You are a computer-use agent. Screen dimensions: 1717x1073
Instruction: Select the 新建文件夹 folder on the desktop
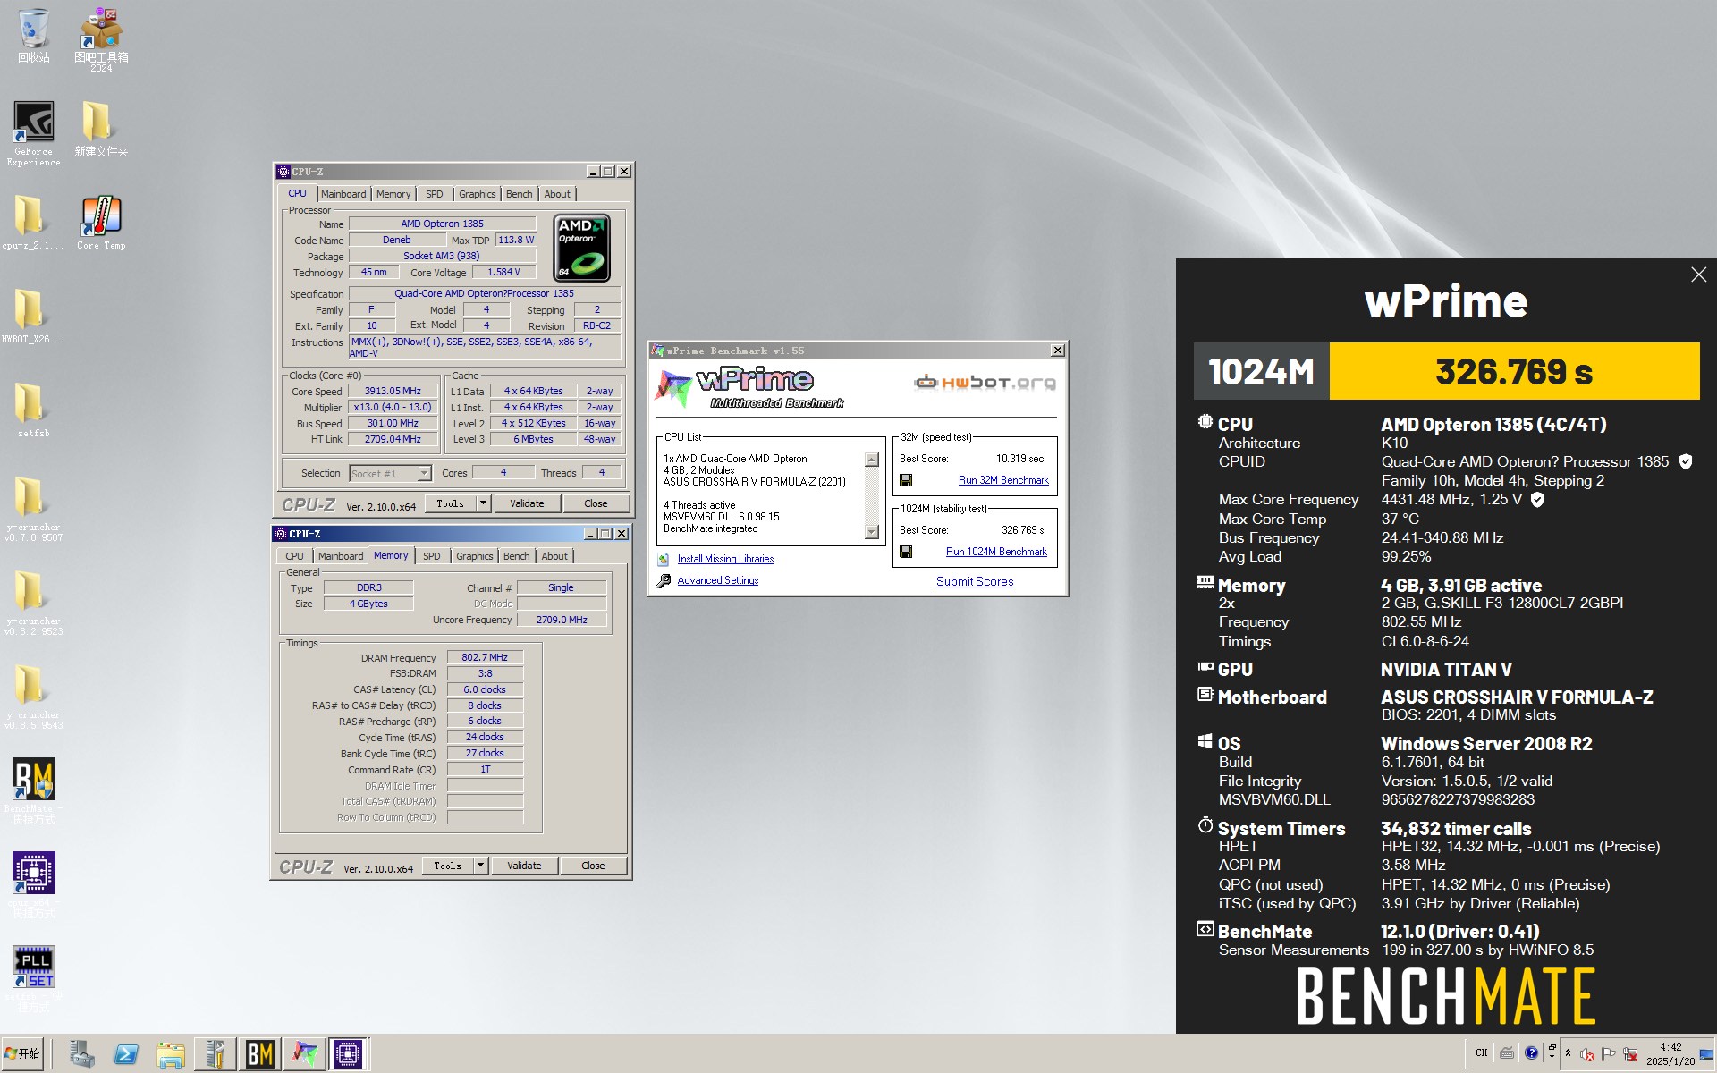coord(101,128)
